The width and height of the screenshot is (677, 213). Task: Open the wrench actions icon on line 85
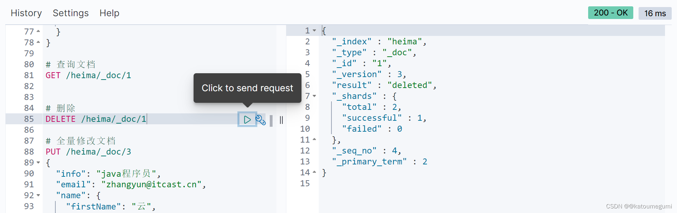[261, 120]
